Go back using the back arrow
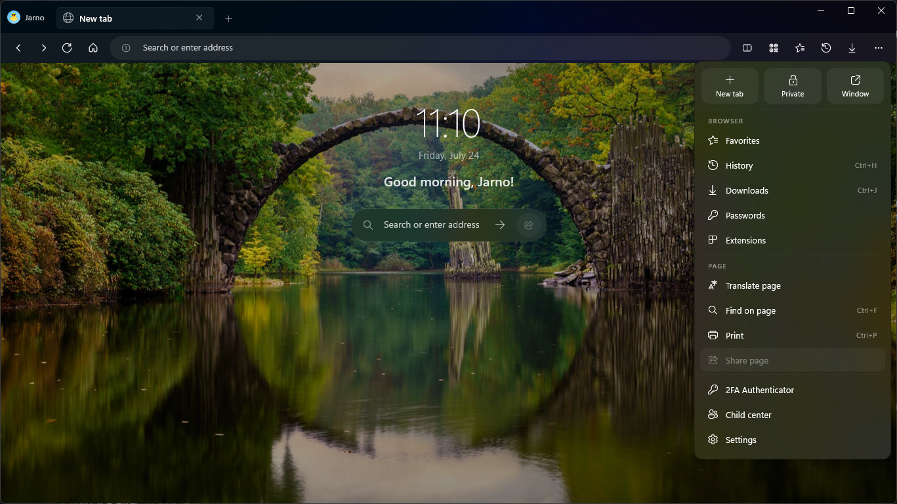The width and height of the screenshot is (897, 504). [18, 48]
